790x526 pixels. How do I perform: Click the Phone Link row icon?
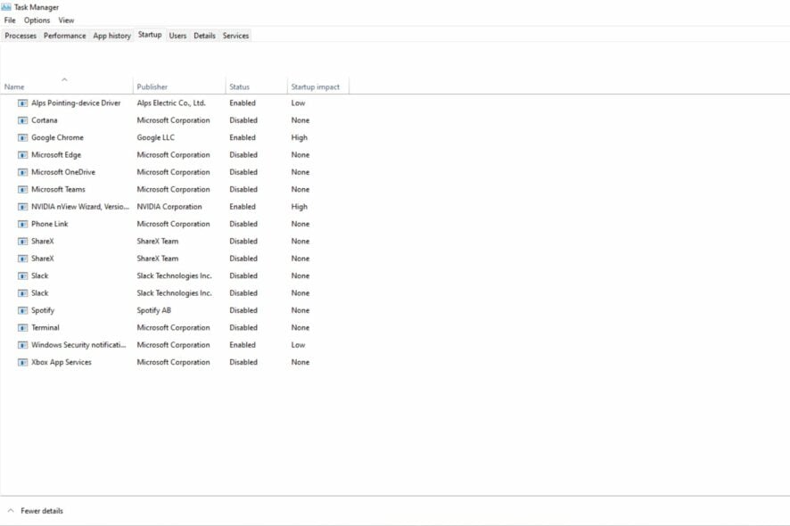point(22,224)
